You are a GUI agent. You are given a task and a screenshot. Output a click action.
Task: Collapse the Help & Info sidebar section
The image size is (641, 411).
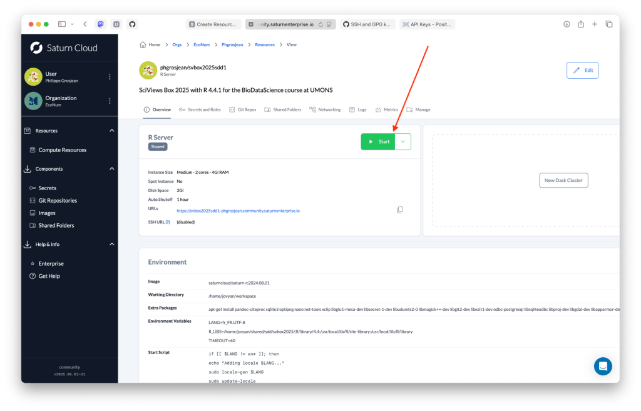coord(111,245)
